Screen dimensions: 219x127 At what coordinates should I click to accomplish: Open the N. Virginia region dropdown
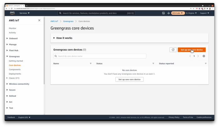pos(191,13)
